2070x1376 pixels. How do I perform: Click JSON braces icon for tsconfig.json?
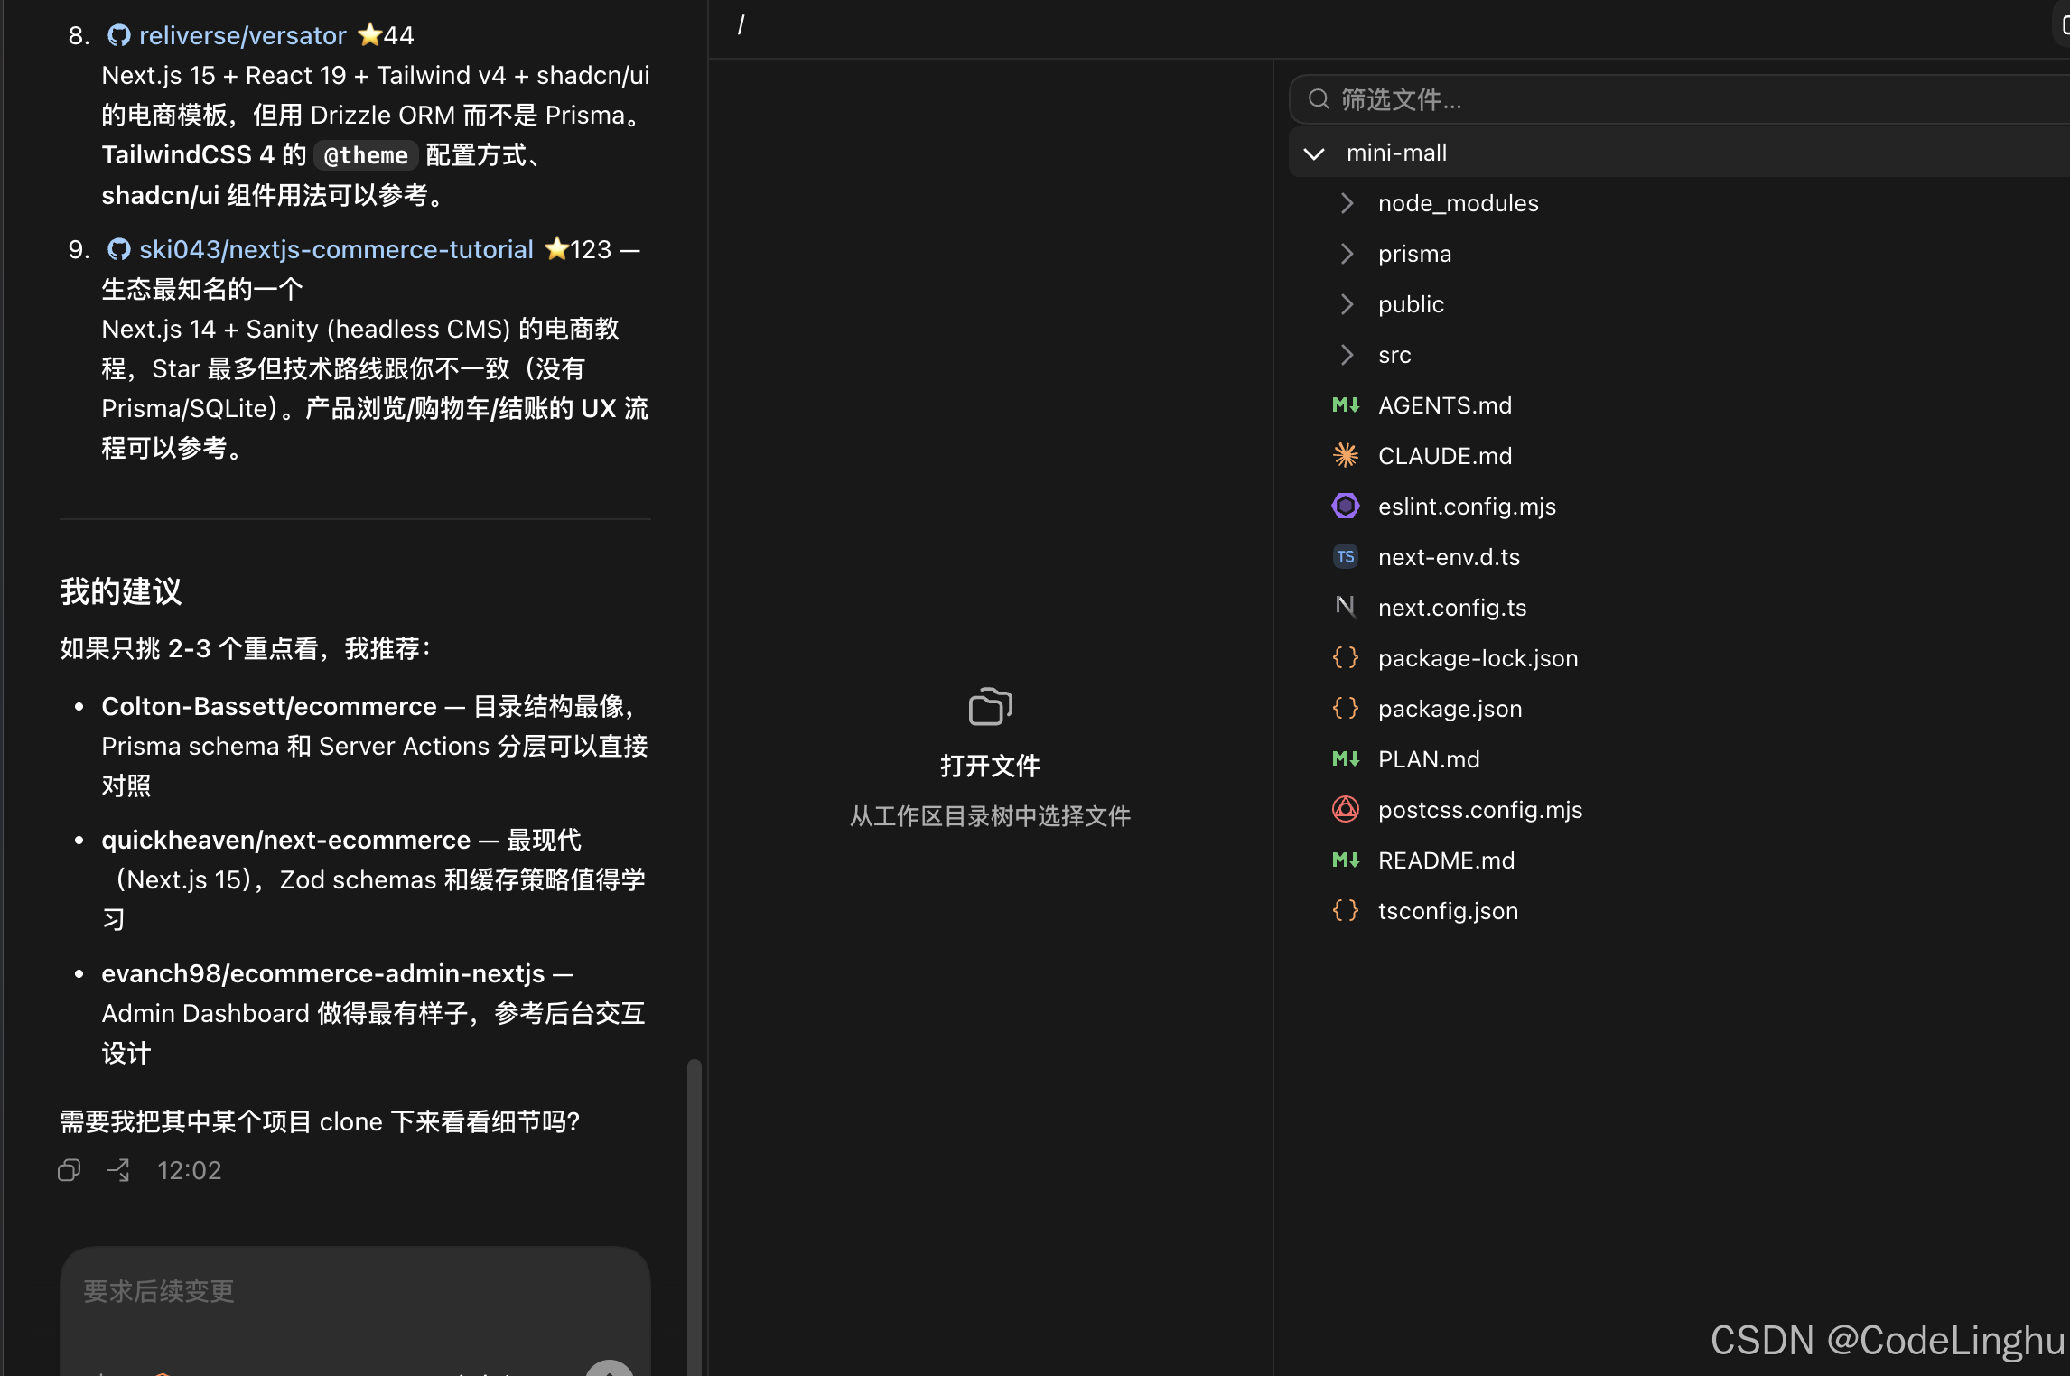click(1346, 911)
